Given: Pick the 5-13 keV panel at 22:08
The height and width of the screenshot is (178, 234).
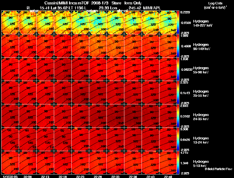Looking at the screenshot, I should [27, 163].
